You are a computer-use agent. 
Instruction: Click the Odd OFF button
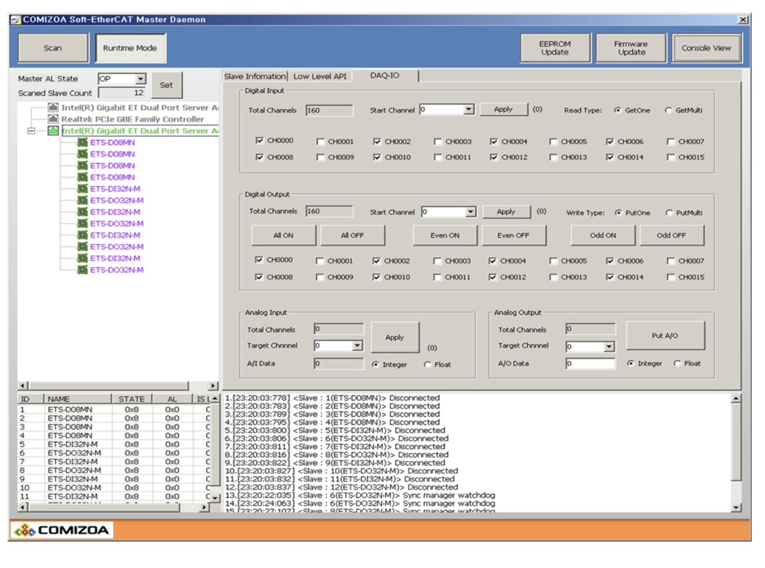671,235
